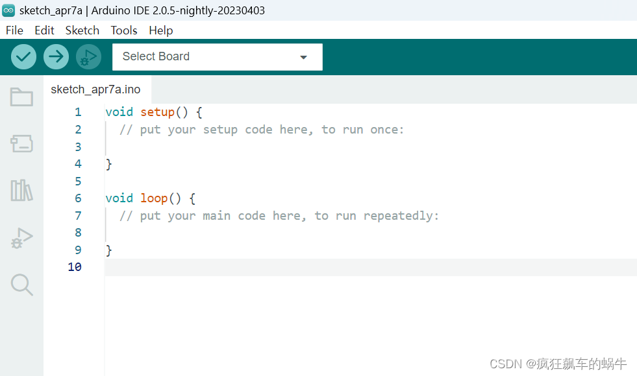The image size is (637, 376).
Task: Open the Debug panel in sidebar
Action: [x=21, y=238]
